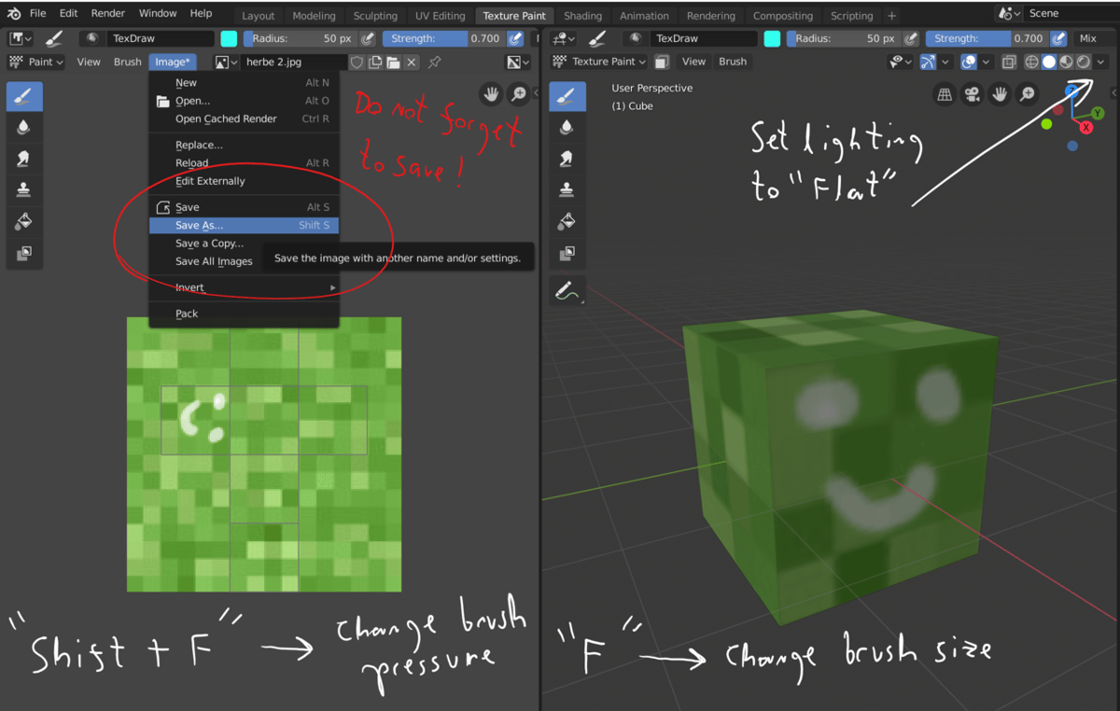Open the viewport gizmo dropdown arrow

(x=945, y=62)
